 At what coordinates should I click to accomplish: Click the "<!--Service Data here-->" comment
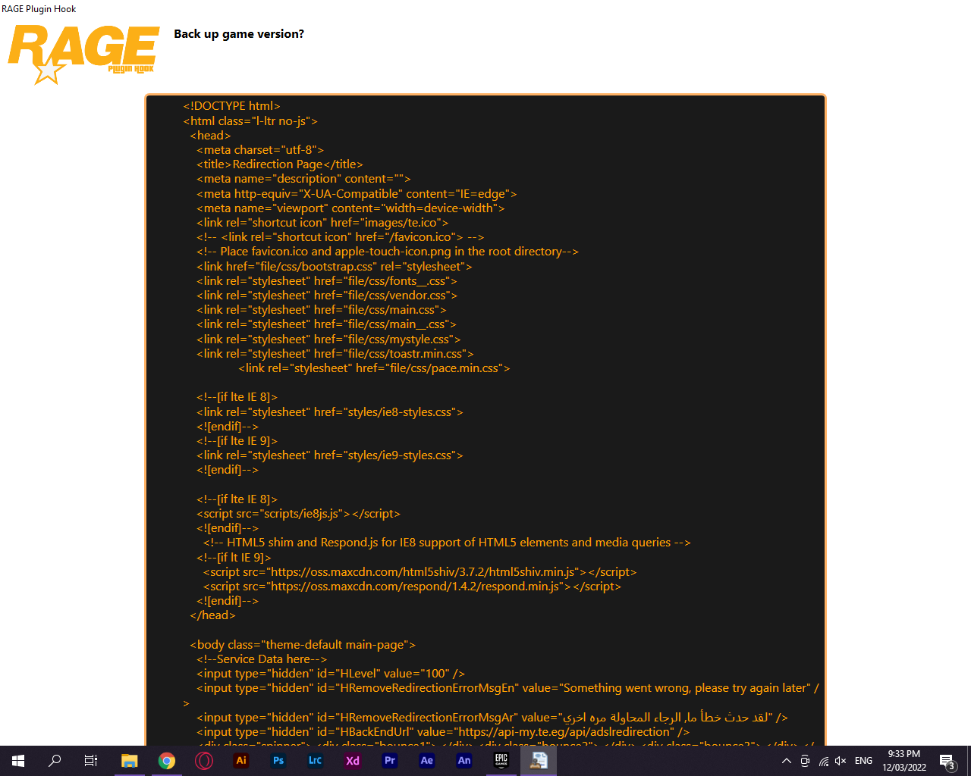point(262,659)
